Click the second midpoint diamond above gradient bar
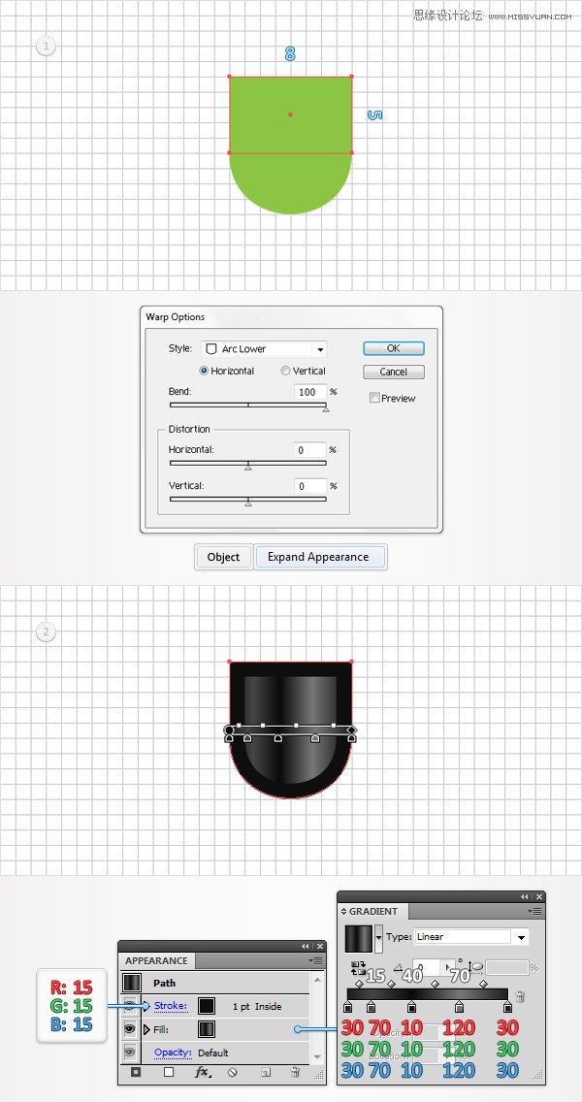The height and width of the screenshot is (1102, 582). 392,984
